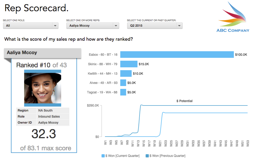This screenshot has height=160, width=253.
Task: Expand the reps dropdown showing Aaliya Mccoy
Action: 93,25
